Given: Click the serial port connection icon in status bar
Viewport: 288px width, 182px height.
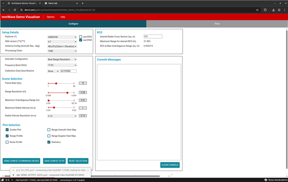Looking at the screenshot, I should (x=7, y=180).
